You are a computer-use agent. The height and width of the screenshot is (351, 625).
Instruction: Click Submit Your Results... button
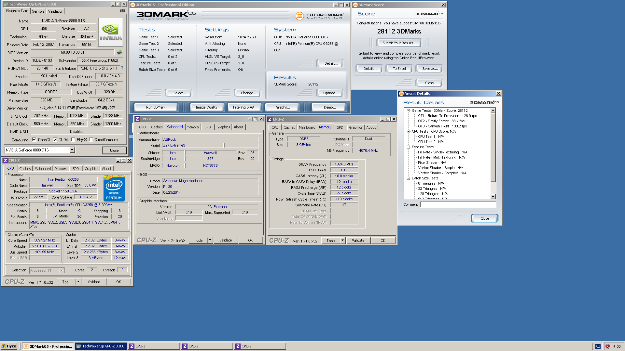tap(399, 43)
